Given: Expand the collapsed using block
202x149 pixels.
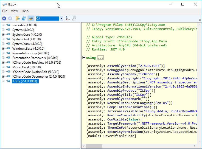Looking at the screenshot, I should (84, 58).
